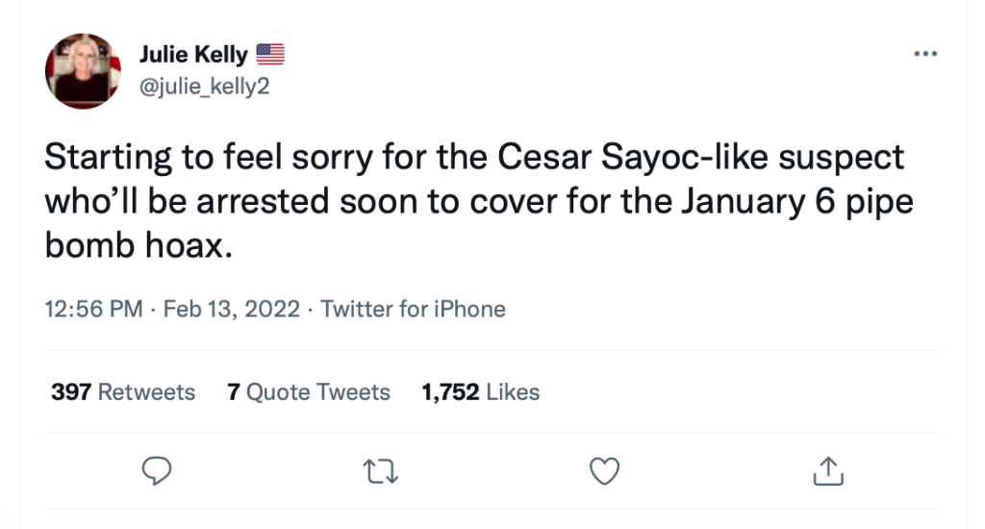The width and height of the screenshot is (985, 529).
Task: Open the three-dot more options menu
Action: 924,54
